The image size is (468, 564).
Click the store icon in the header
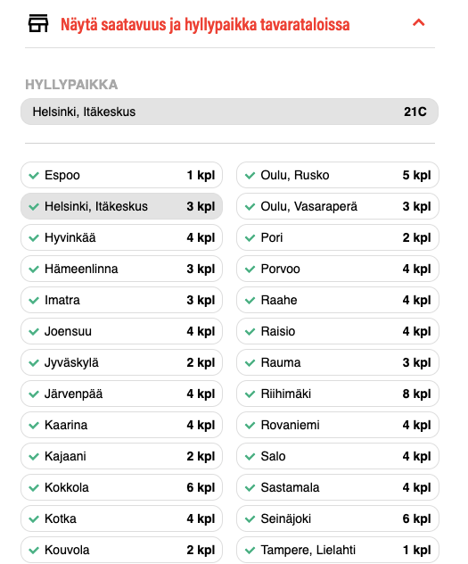coord(38,23)
